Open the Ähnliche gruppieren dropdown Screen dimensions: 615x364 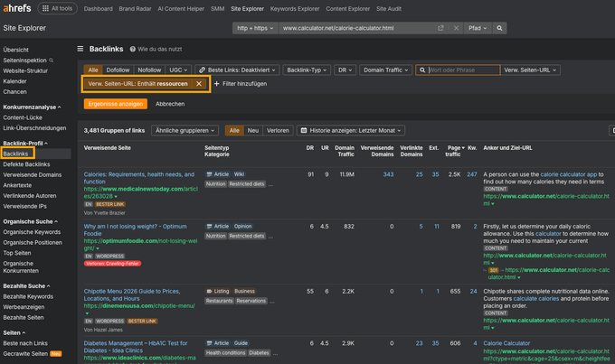point(184,130)
